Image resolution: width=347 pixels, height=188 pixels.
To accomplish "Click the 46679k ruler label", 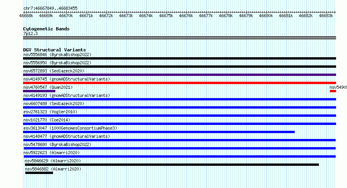I will [x=246, y=16].
